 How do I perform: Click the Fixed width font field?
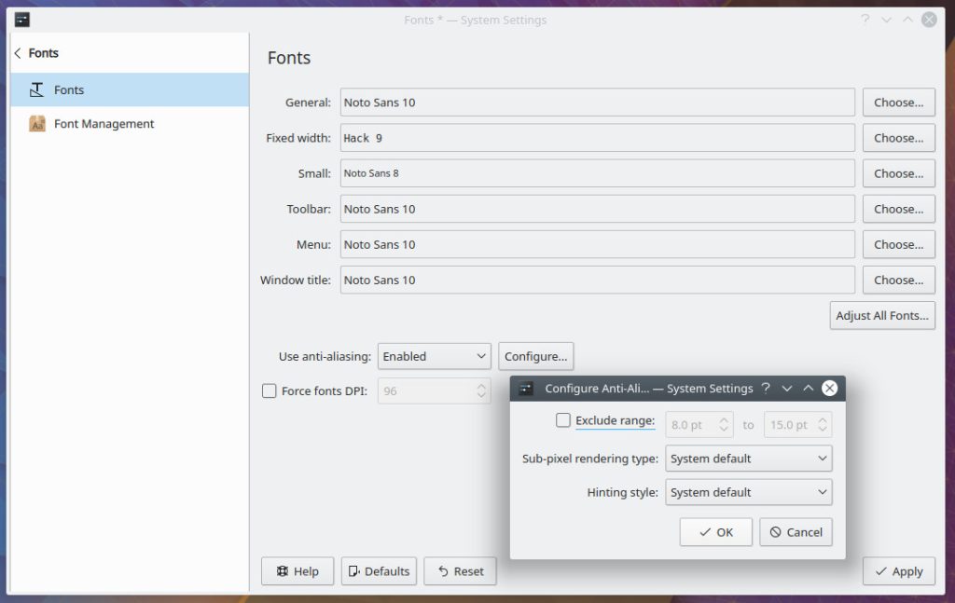coord(597,138)
